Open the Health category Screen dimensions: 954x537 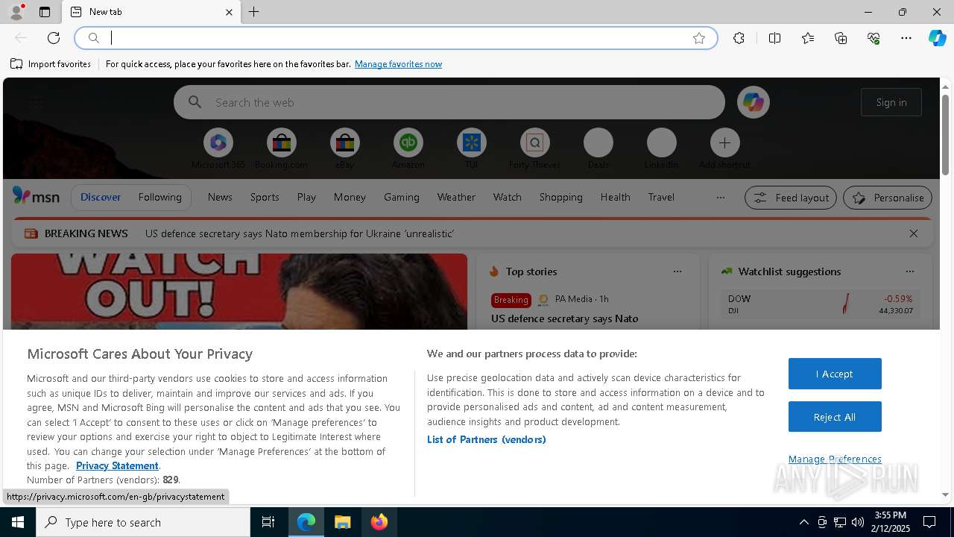pyautogui.click(x=615, y=197)
